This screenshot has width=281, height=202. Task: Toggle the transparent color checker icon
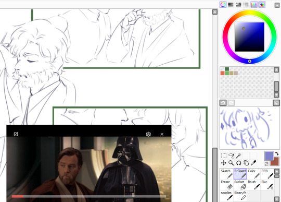[x=266, y=164]
